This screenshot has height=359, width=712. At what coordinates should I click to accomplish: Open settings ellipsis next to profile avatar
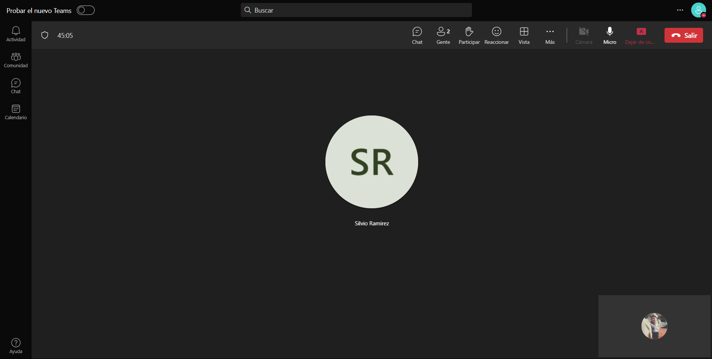pos(680,10)
